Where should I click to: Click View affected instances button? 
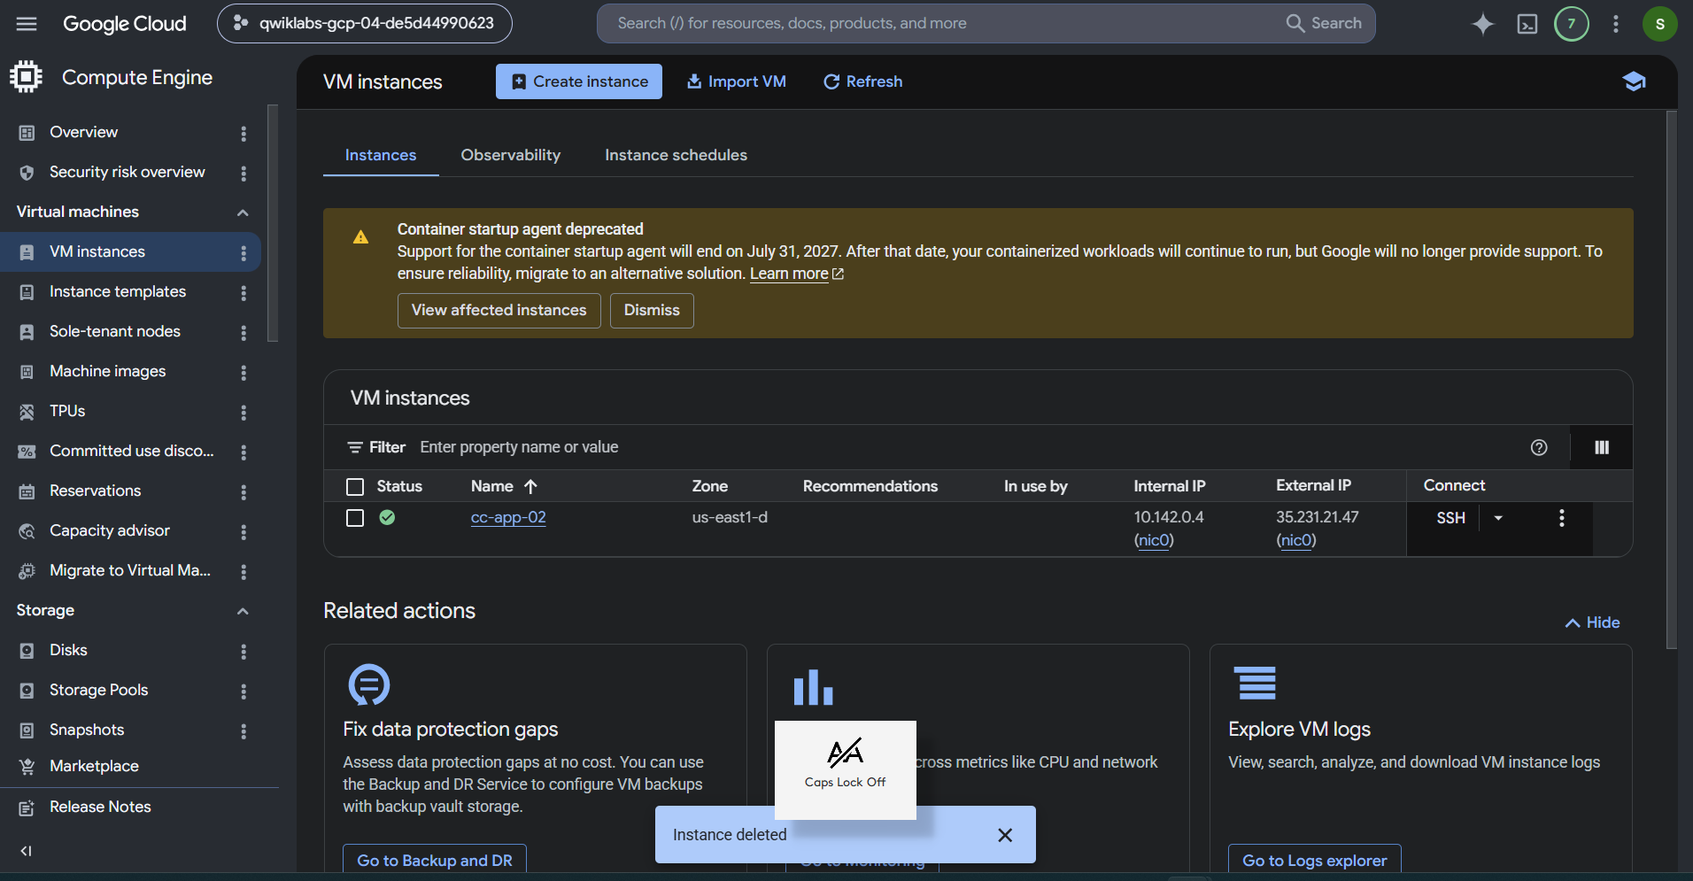499,311
